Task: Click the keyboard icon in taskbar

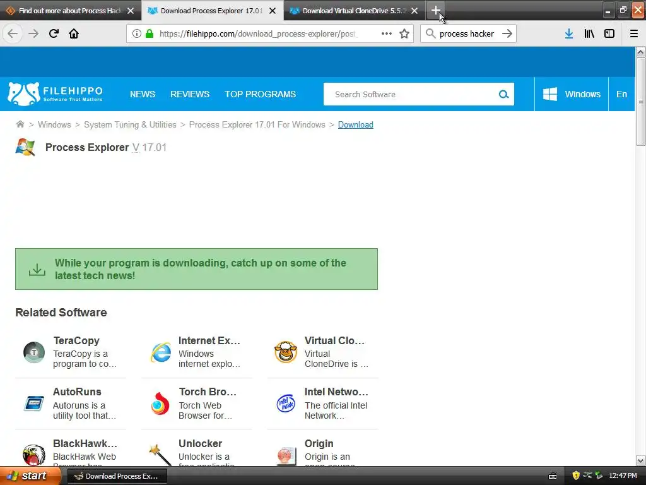Action: coord(553,476)
